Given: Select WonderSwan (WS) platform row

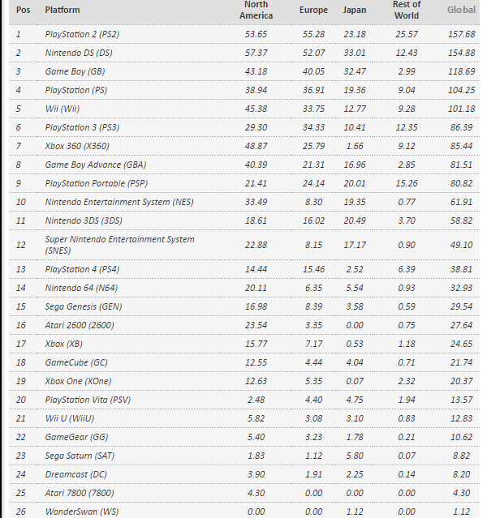Looking at the screenshot, I should [x=244, y=512].
